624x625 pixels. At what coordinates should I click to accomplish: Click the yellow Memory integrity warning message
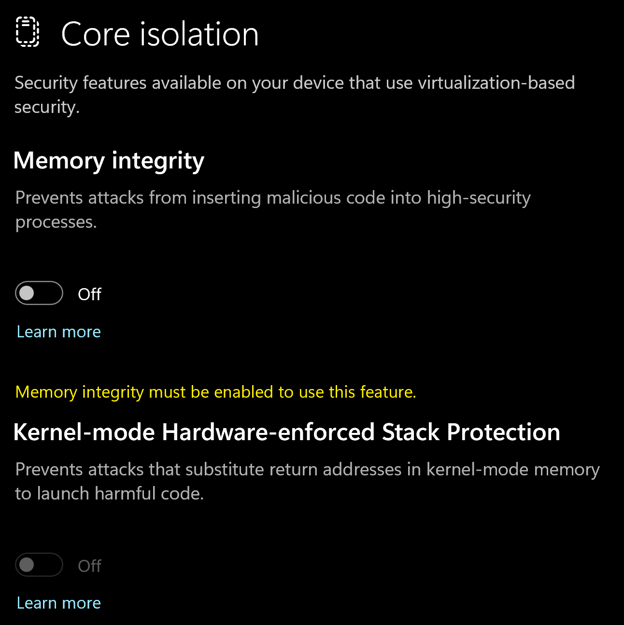[x=215, y=392]
